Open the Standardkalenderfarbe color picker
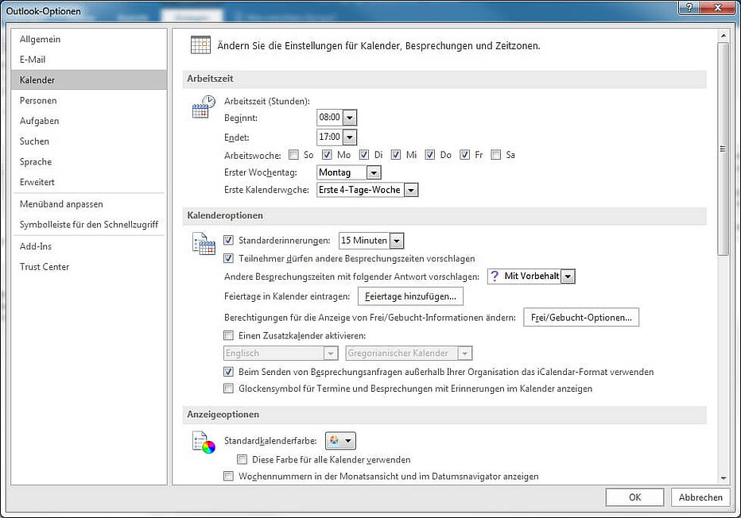This screenshot has width=741, height=518. pyautogui.click(x=340, y=441)
